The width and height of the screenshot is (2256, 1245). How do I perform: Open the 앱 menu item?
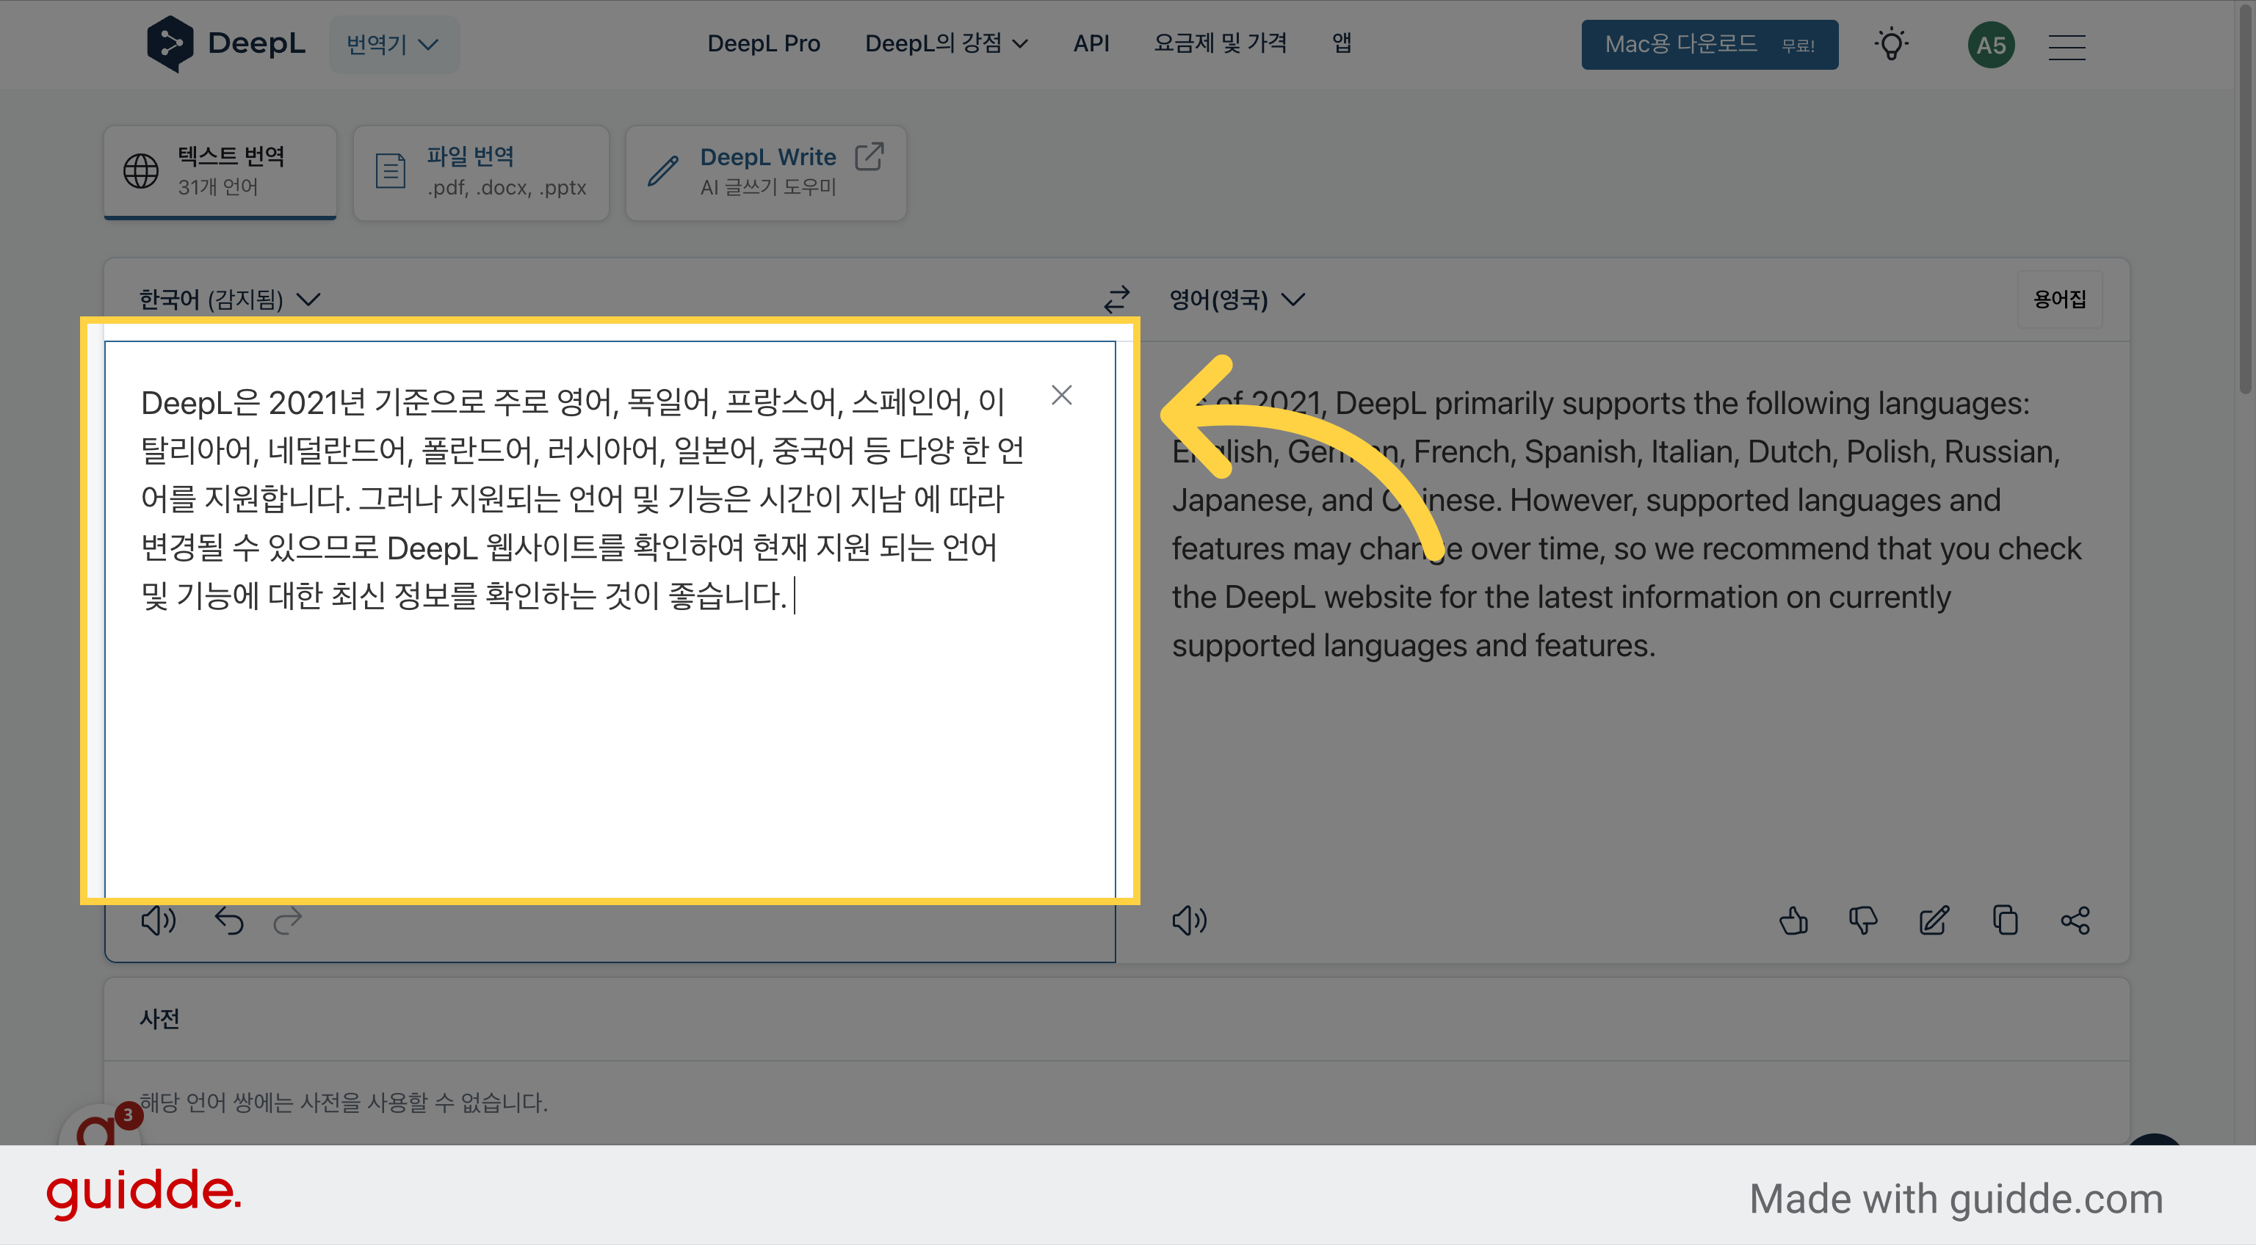click(x=1342, y=44)
